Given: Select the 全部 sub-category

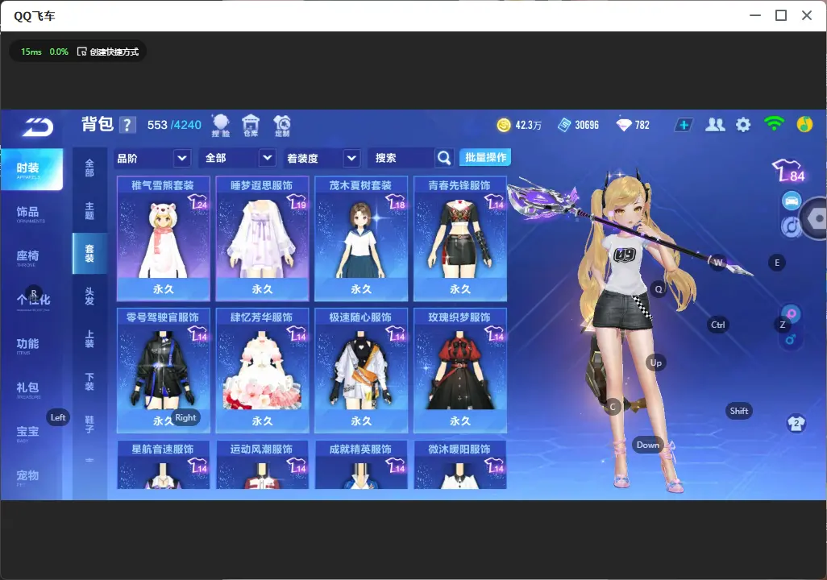Looking at the screenshot, I should click(89, 168).
